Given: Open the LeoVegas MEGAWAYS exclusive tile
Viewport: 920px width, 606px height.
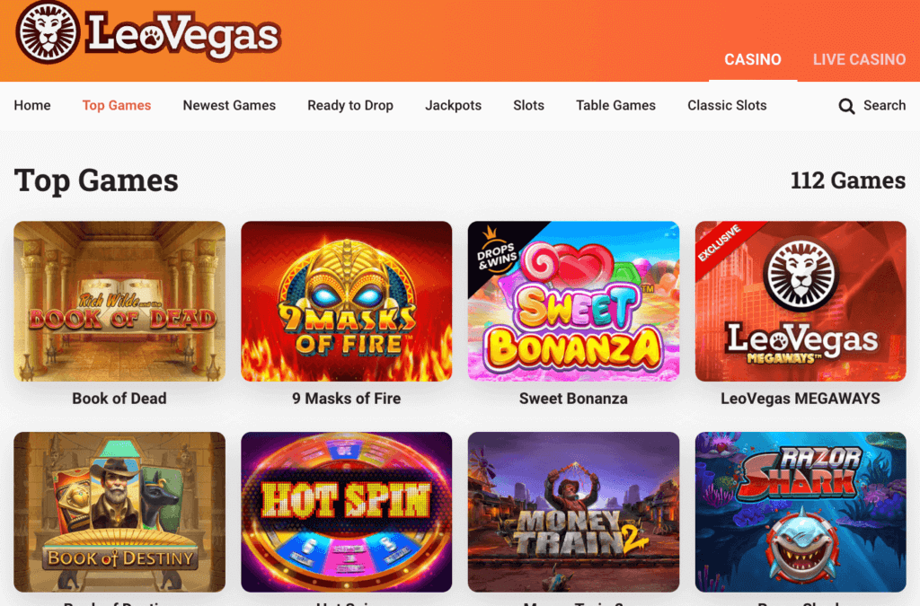Looking at the screenshot, I should (801, 302).
